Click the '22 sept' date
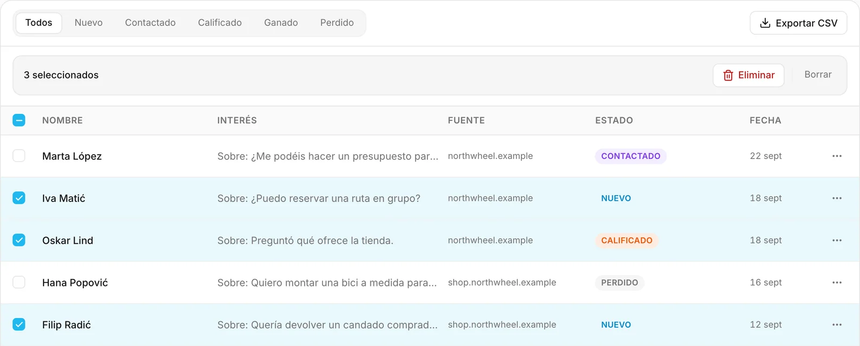This screenshot has height=346, width=860. (766, 156)
